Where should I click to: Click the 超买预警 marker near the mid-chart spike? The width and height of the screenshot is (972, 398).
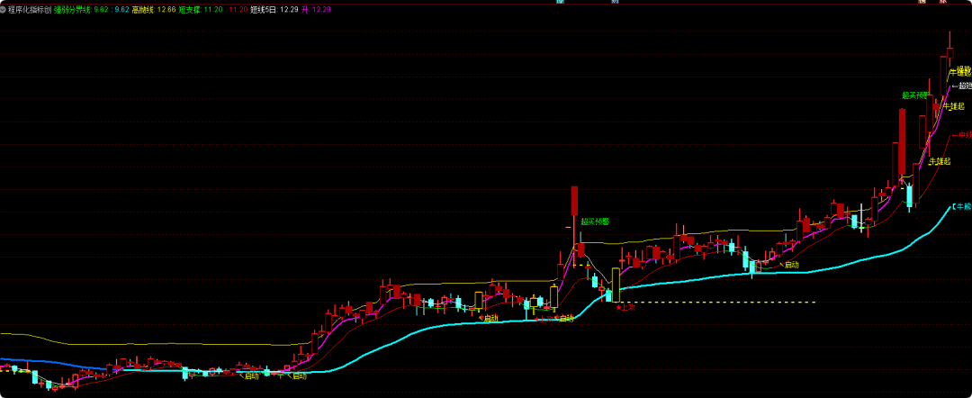coord(595,221)
